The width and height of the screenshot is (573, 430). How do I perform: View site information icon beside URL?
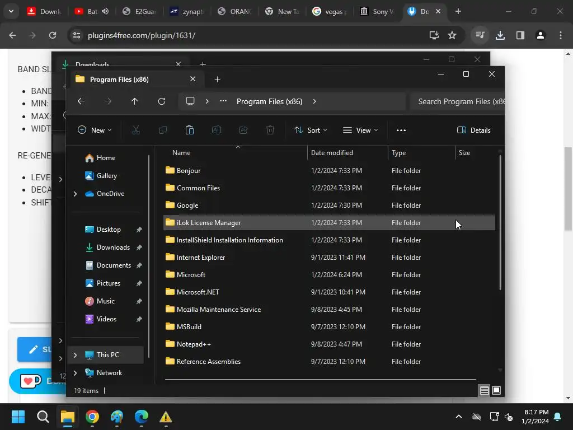tap(76, 35)
